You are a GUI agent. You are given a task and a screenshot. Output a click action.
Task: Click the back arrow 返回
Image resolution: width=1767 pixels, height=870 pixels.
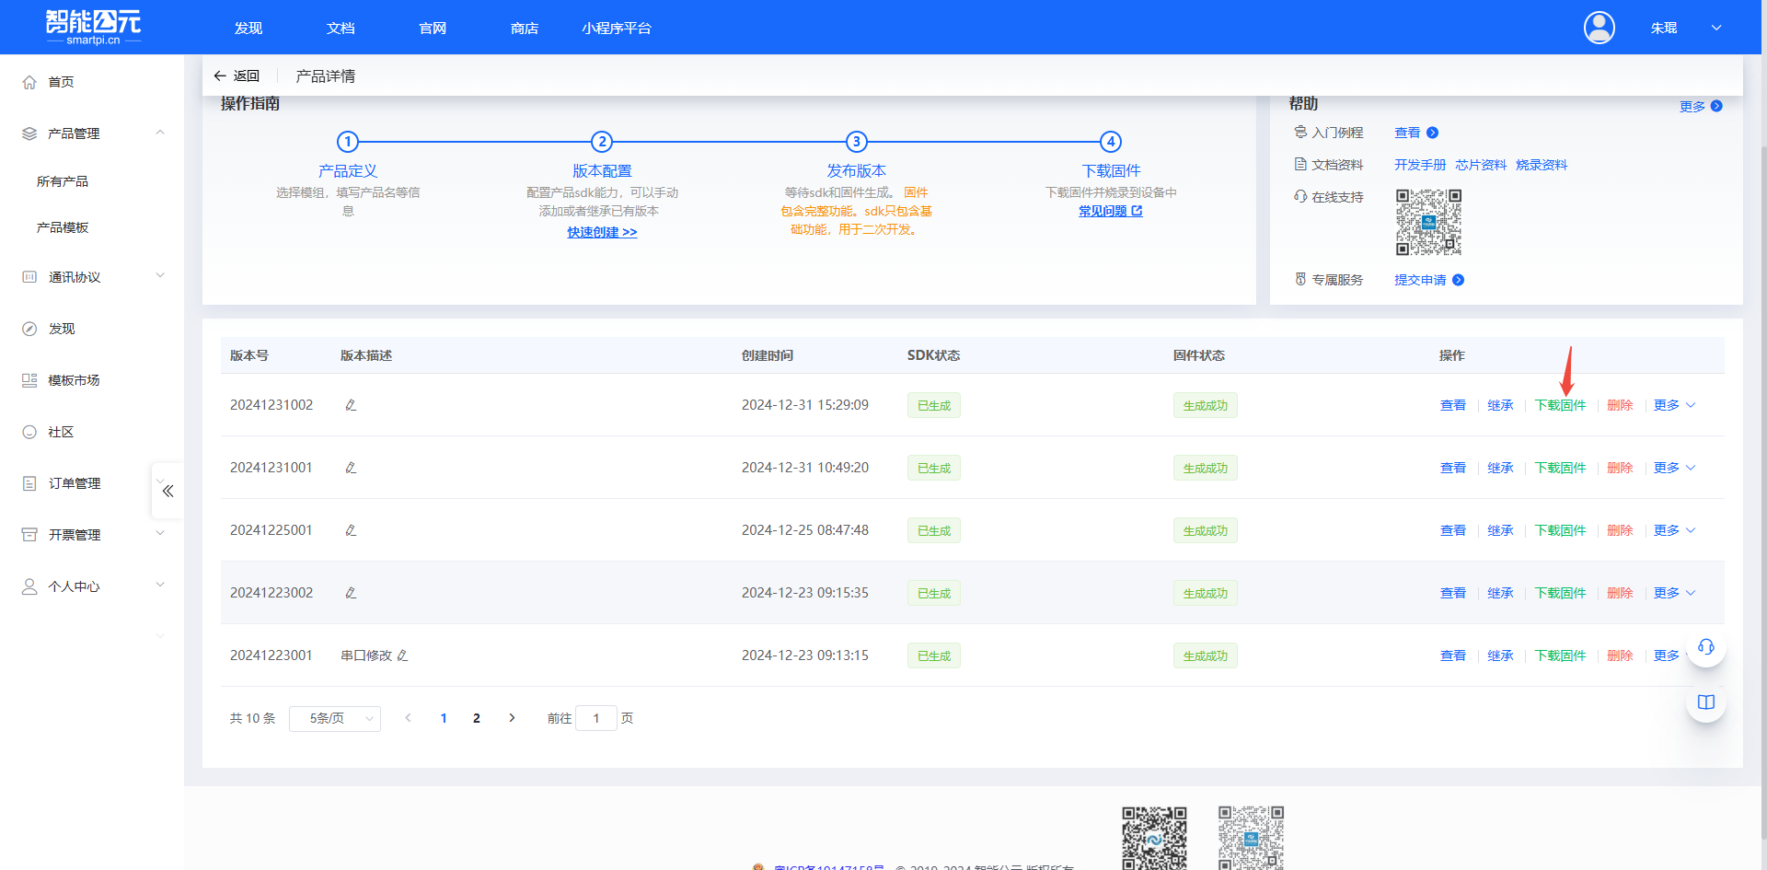pyautogui.click(x=237, y=75)
